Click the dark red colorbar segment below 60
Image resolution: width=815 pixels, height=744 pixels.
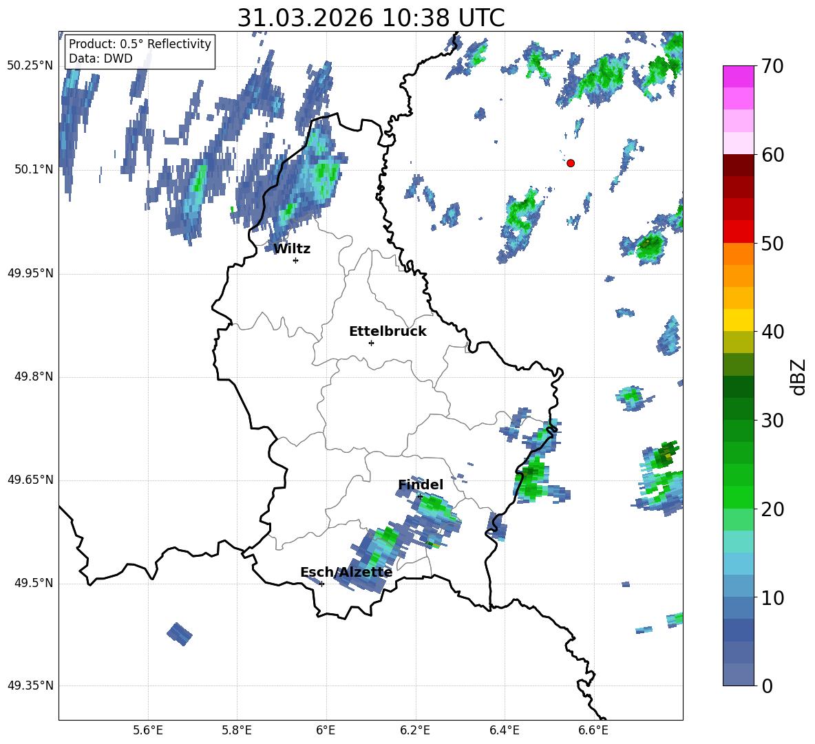coord(738,165)
